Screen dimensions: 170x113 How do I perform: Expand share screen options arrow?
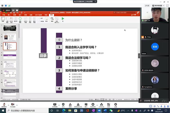pos(59,105)
